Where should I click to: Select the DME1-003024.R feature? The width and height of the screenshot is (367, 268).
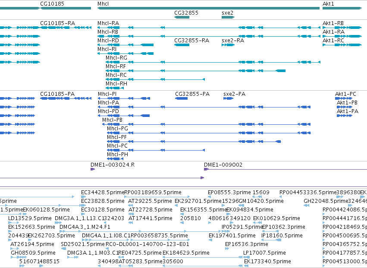pos(93,169)
